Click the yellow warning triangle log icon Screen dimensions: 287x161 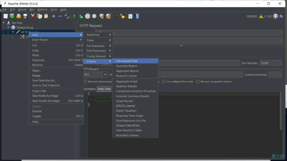261,16
